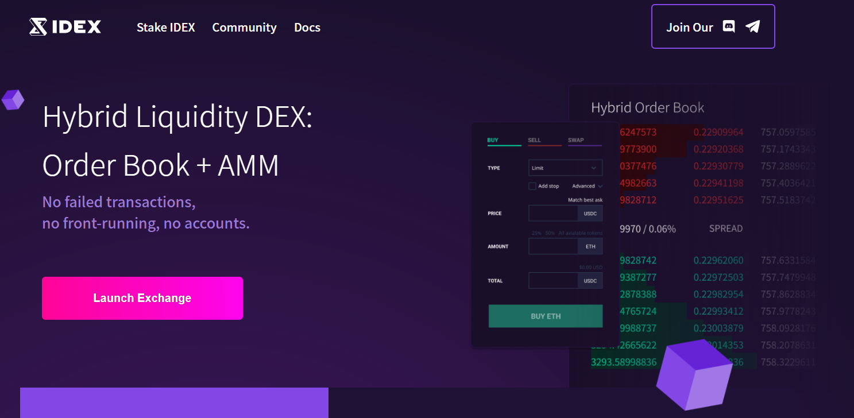Screen dimensions: 854x418
Task: Click Match best ask link
Action: [x=585, y=200]
